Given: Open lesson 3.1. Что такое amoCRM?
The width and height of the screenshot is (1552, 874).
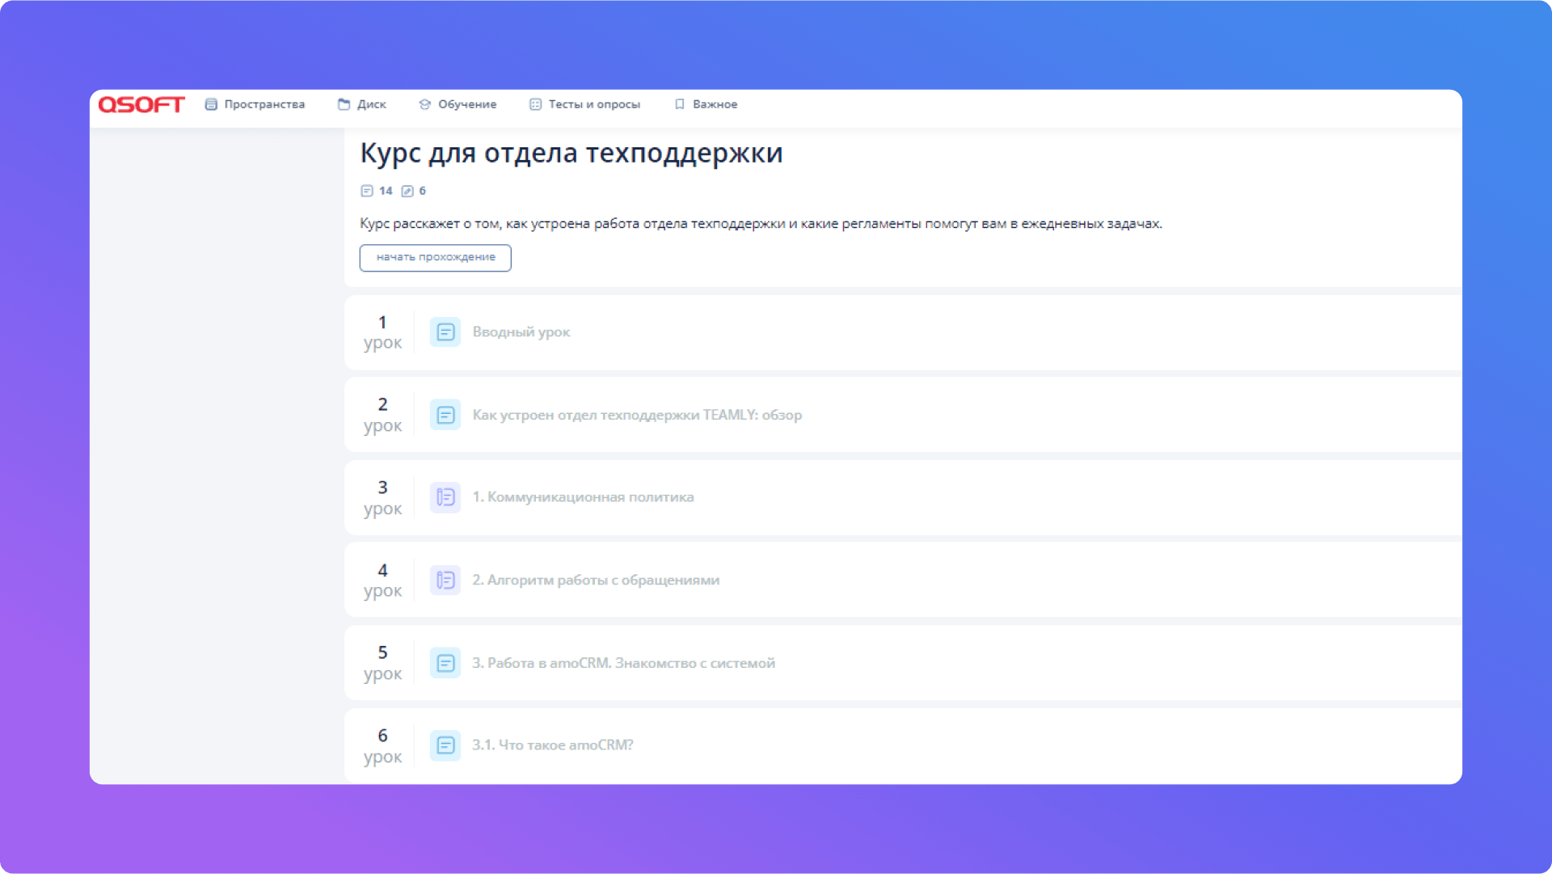Looking at the screenshot, I should pyautogui.click(x=903, y=745).
